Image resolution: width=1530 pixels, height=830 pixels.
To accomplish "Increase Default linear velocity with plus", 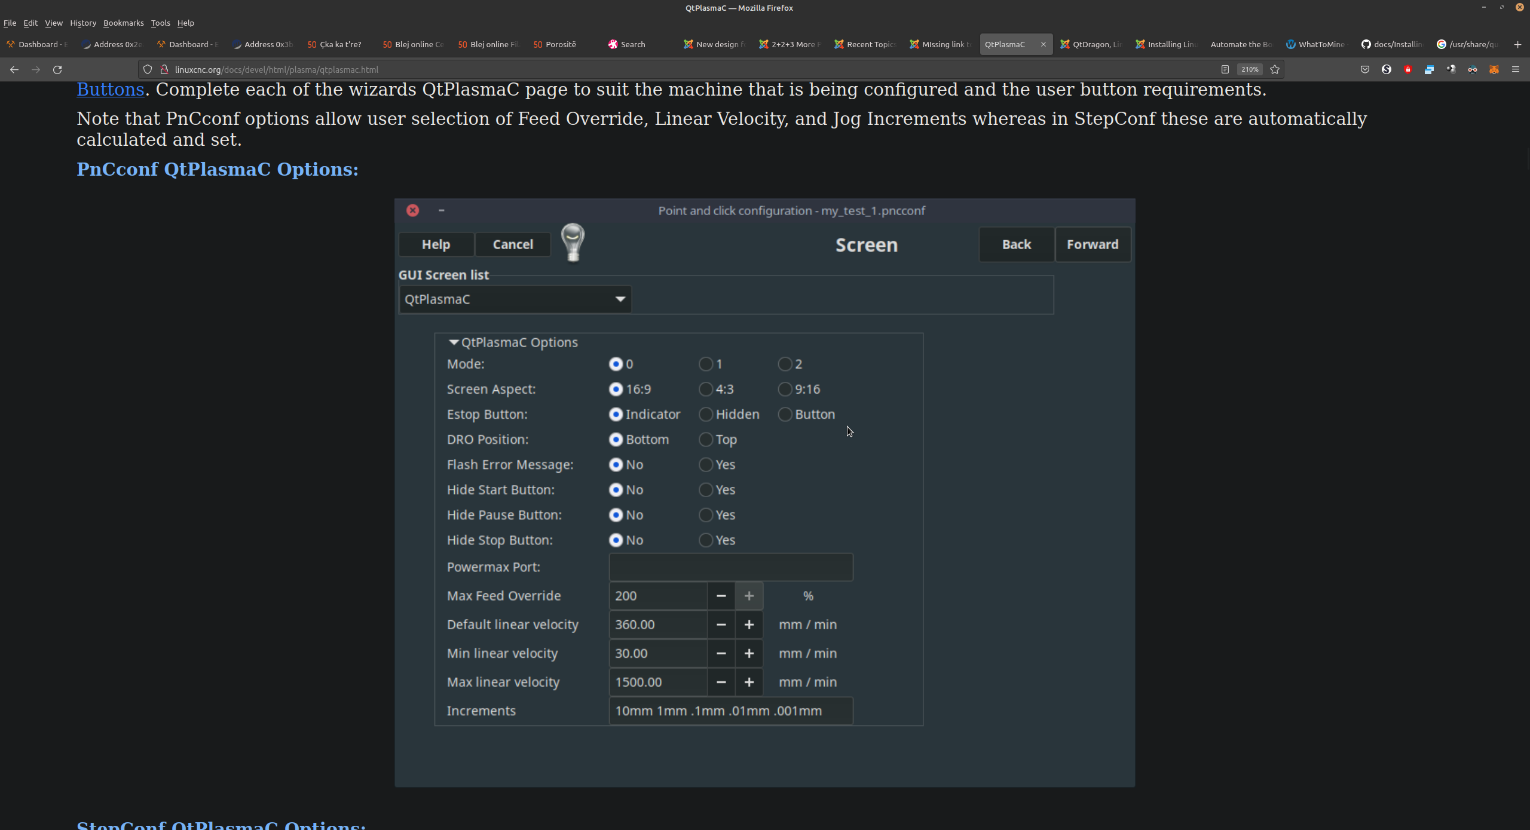I will (749, 624).
